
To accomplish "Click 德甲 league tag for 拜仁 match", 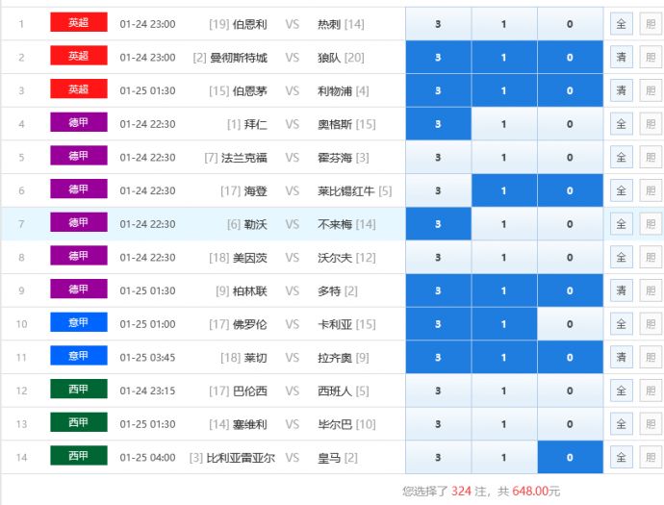I will point(78,123).
